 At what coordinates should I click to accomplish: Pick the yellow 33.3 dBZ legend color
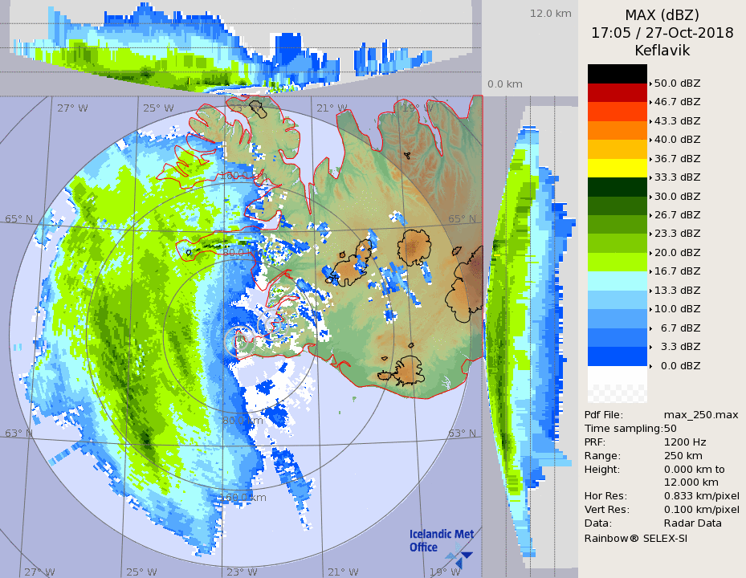[x=617, y=168]
